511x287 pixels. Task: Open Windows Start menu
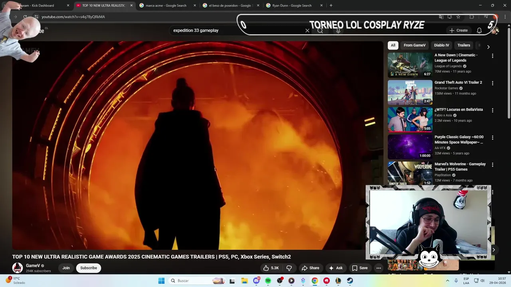[161, 281]
